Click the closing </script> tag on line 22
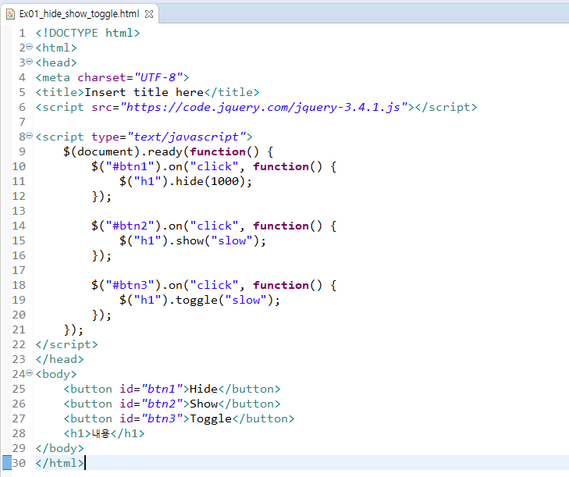This screenshot has height=477, width=569. (x=67, y=344)
